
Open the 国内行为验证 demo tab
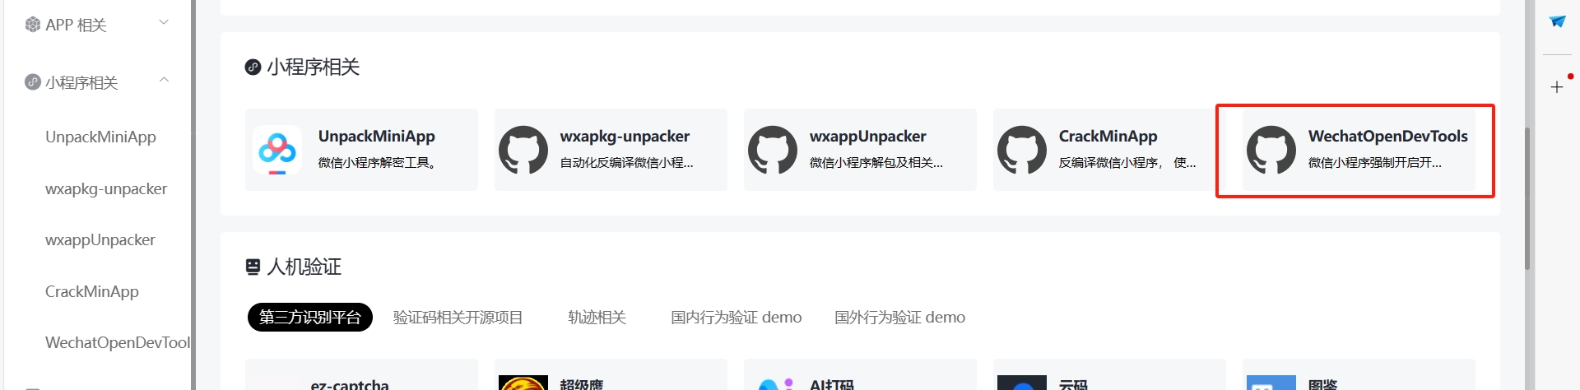[x=736, y=317]
